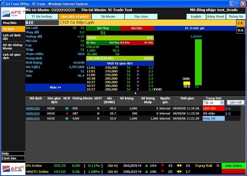This screenshot has height=176, width=247.
Task: Click the H link for order H0001036
Action: click(x=229, y=109)
